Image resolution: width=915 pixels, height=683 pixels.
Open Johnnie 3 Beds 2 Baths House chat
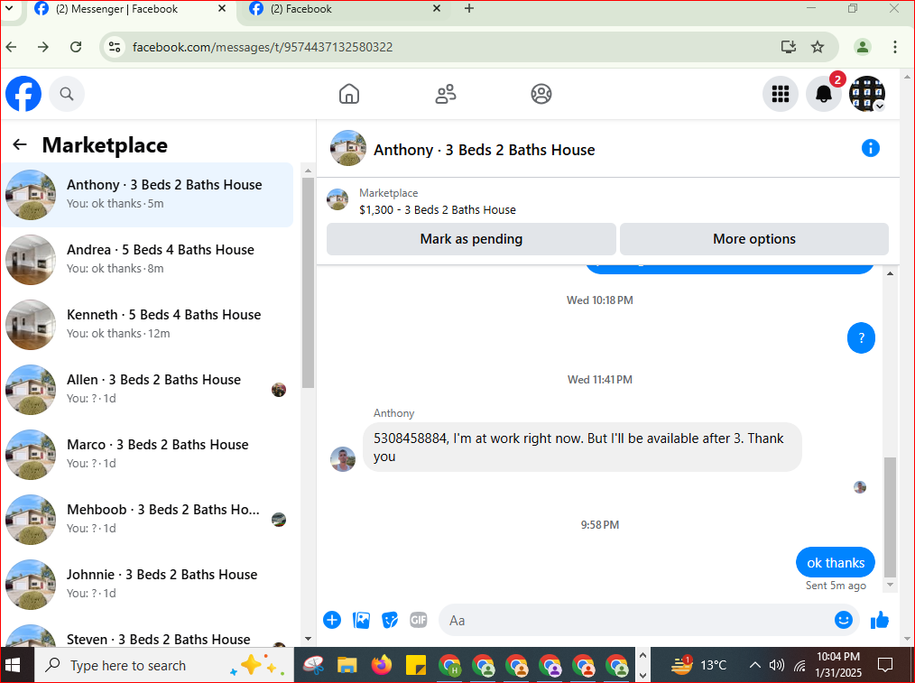point(147,585)
